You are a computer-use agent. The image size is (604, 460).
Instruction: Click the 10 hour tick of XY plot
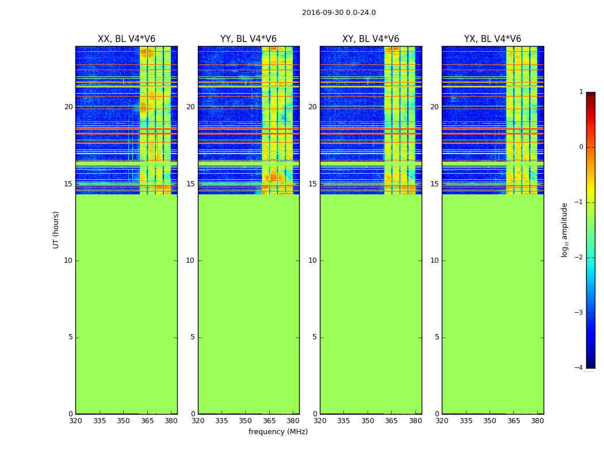[313, 260]
